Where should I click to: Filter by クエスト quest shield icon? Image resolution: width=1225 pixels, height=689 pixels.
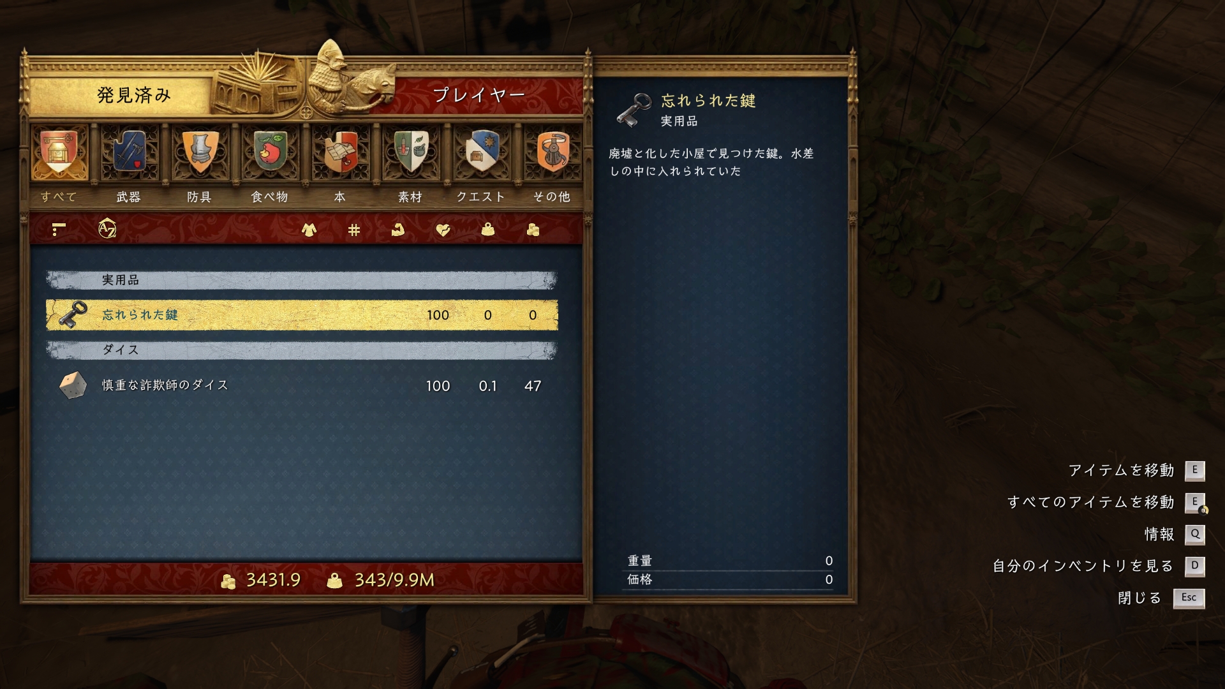[x=482, y=152]
